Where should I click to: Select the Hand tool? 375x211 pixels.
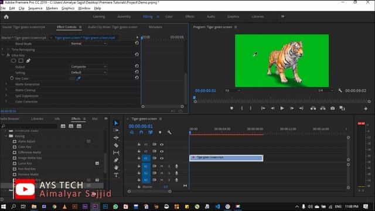[116, 168]
